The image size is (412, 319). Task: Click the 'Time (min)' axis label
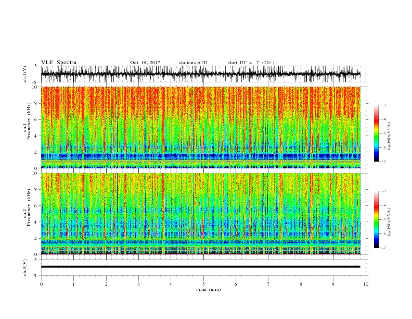click(208, 289)
